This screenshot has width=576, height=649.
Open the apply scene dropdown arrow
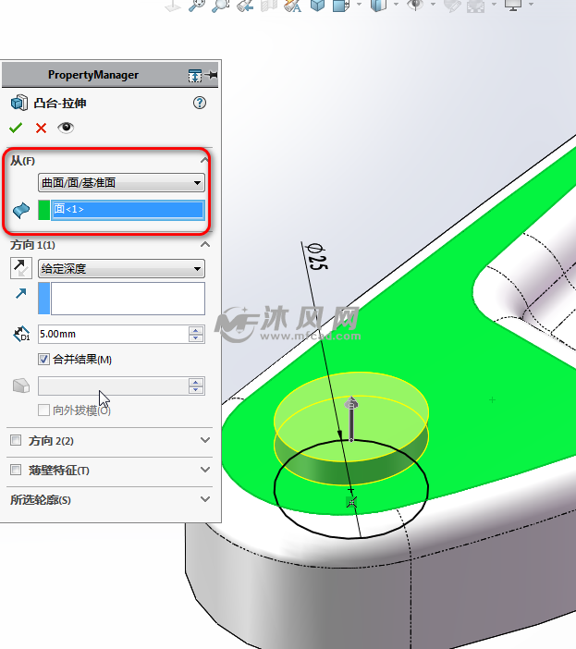(494, 4)
